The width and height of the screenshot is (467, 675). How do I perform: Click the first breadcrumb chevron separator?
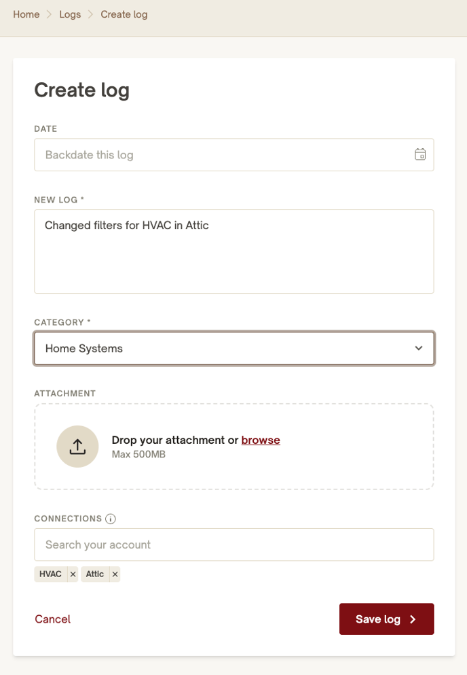tap(49, 14)
